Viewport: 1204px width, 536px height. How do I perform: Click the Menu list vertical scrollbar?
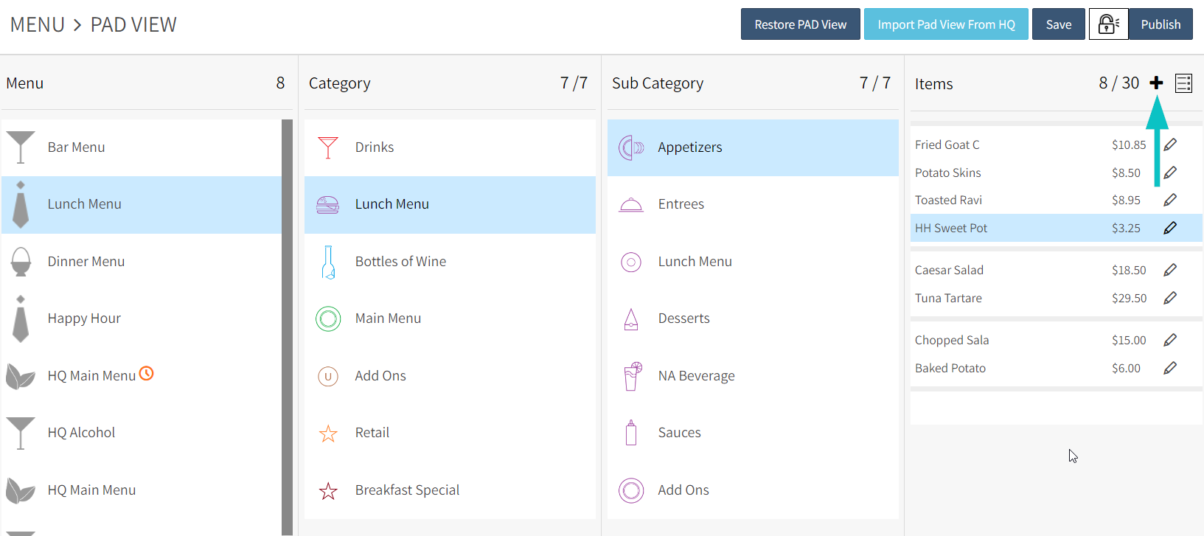coord(287,324)
